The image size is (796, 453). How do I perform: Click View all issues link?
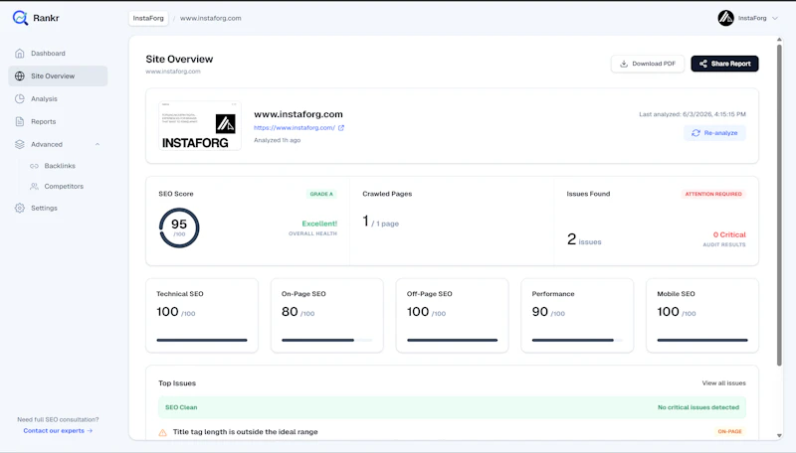click(x=724, y=383)
